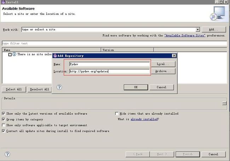Image resolution: width=230 pixels, height=161 pixels.
Task: Toggle 'Group items by category' checkbox
Action: [x=4, y=119]
